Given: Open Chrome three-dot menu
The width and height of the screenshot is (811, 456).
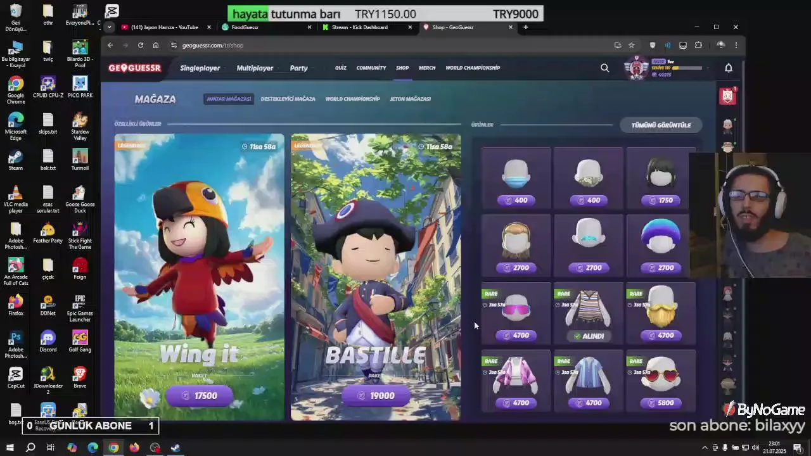Looking at the screenshot, I should (736, 45).
